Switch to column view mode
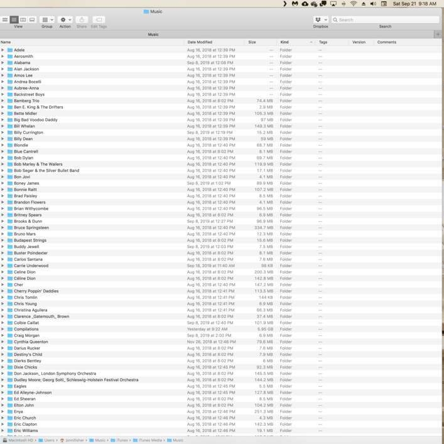The width and height of the screenshot is (444, 444). 23,19
